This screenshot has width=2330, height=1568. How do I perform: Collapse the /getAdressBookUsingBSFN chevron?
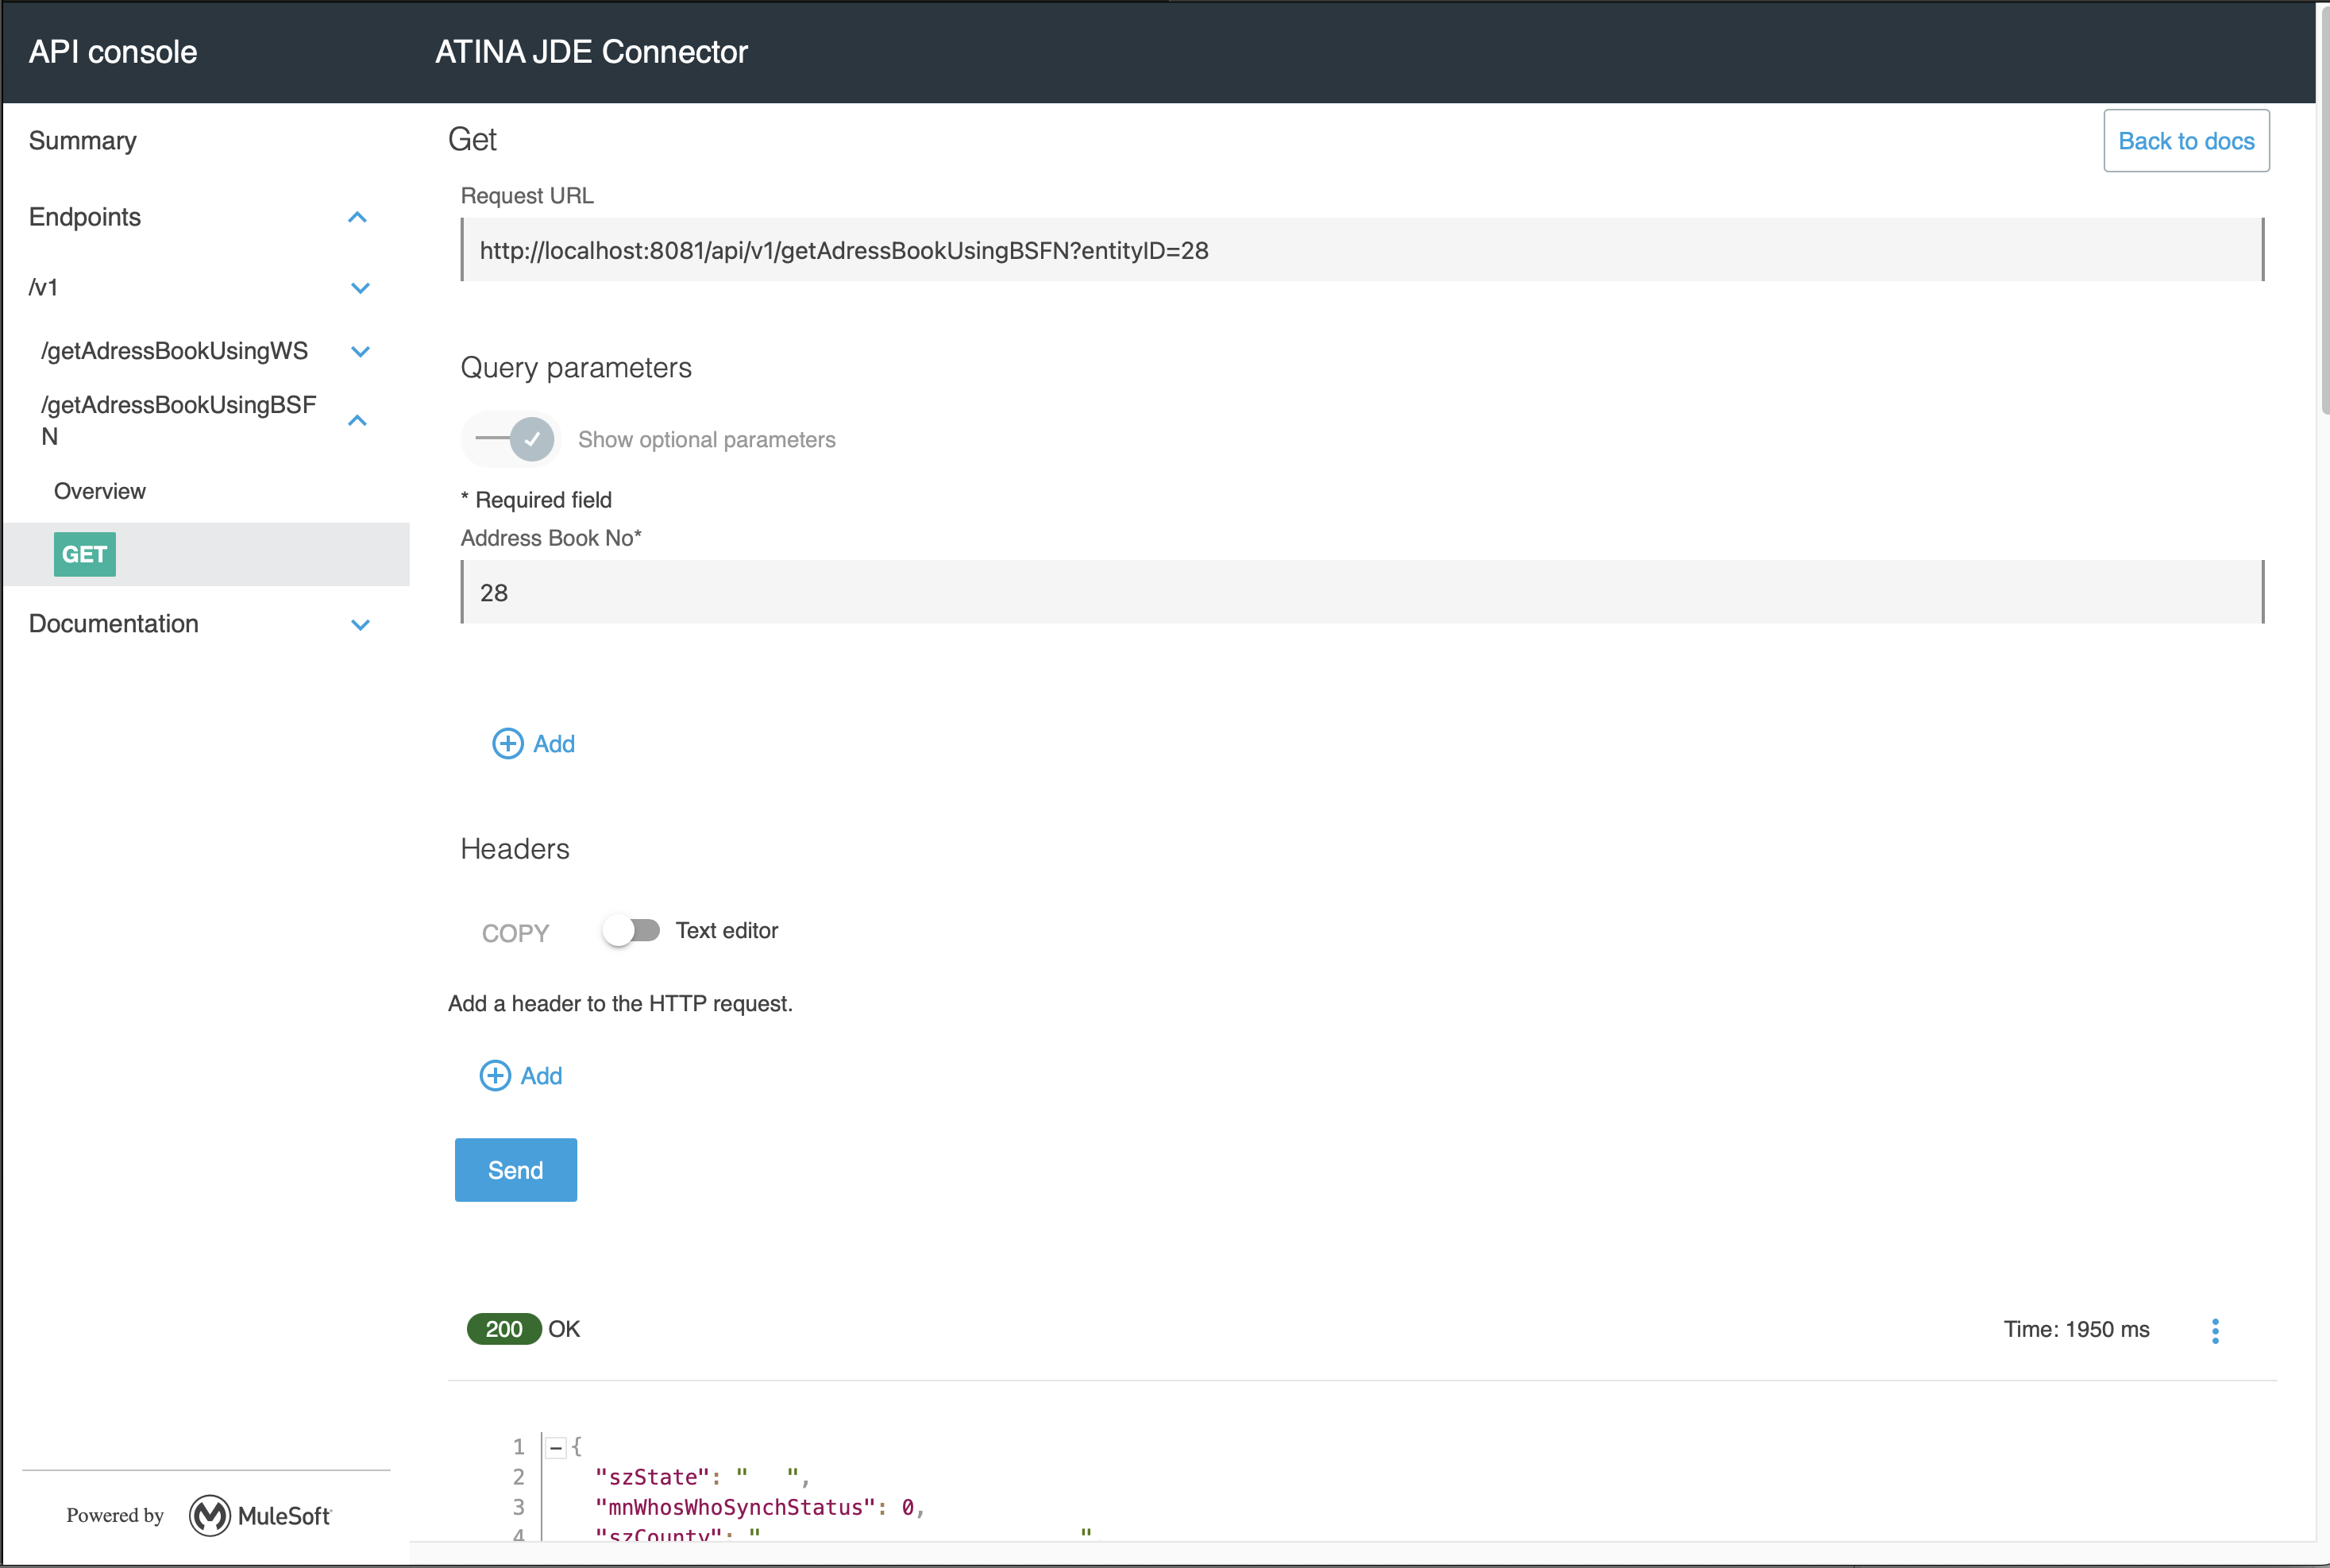357,420
